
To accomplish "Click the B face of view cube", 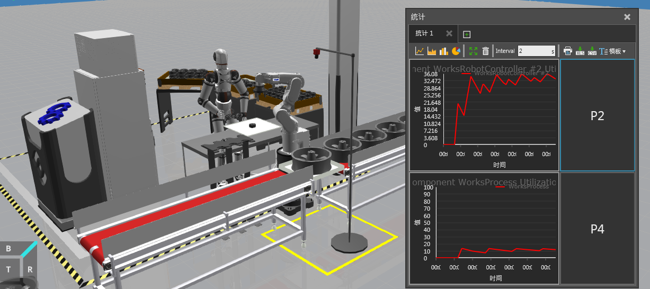I will 8,248.
